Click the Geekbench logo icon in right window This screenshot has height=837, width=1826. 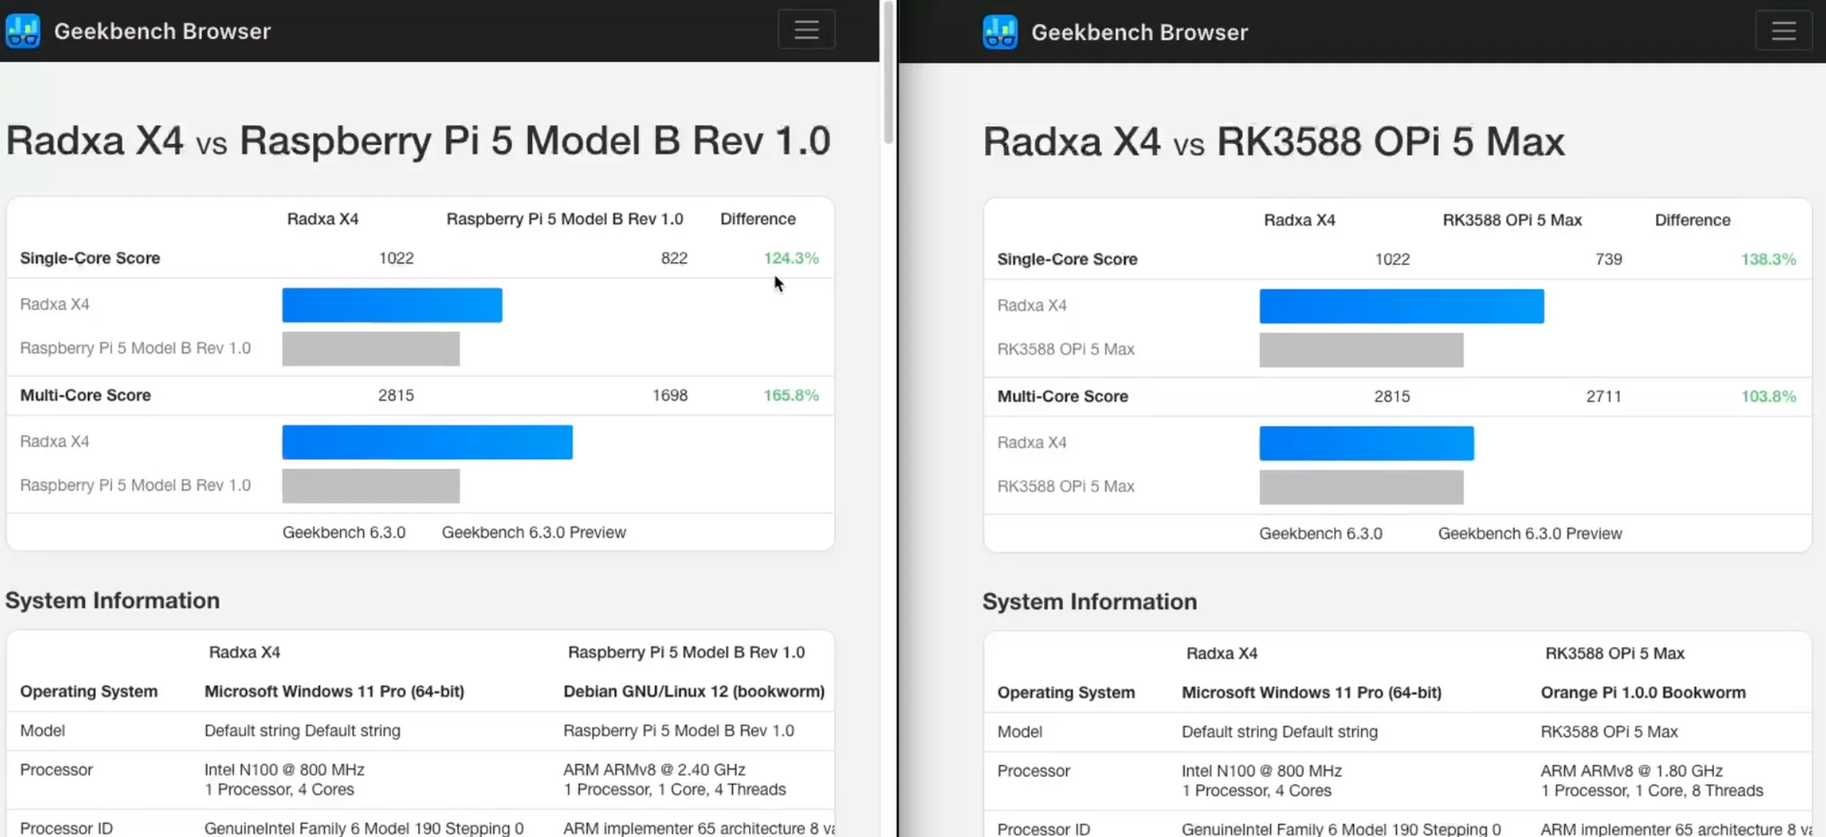1000,32
